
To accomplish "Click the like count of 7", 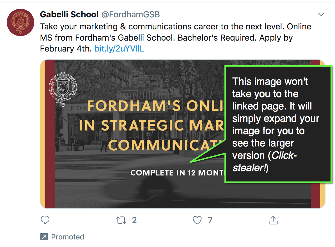I will [210, 220].
